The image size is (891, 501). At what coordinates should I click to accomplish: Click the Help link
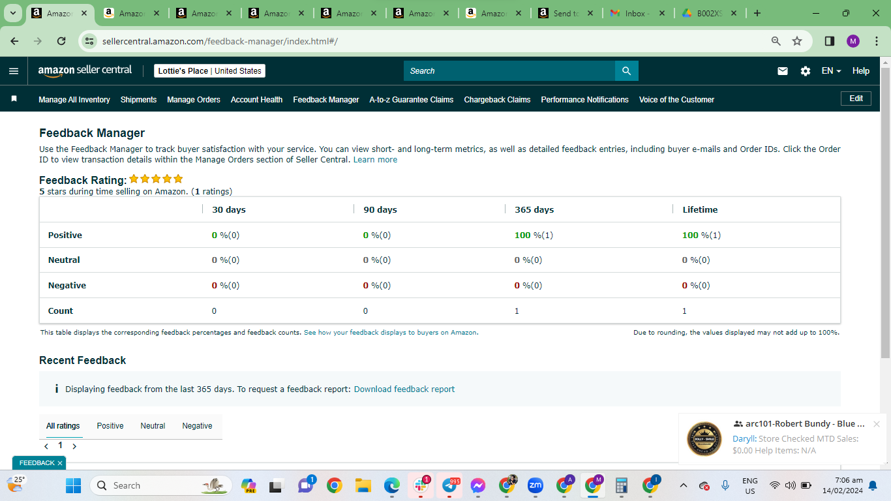tap(861, 71)
